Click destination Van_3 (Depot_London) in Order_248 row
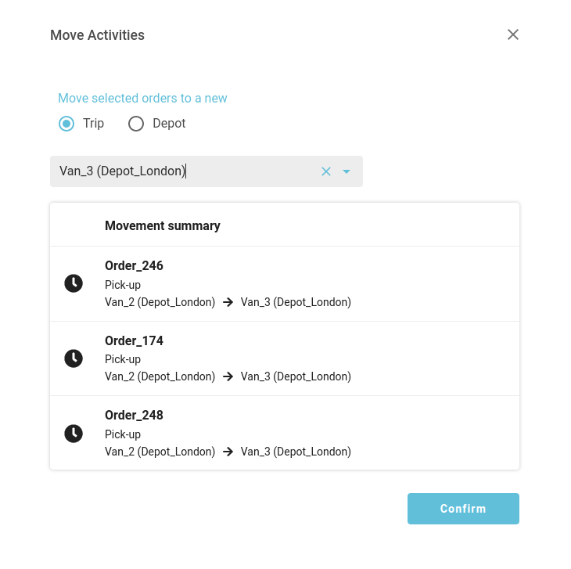The height and width of the screenshot is (569, 571). (x=296, y=452)
